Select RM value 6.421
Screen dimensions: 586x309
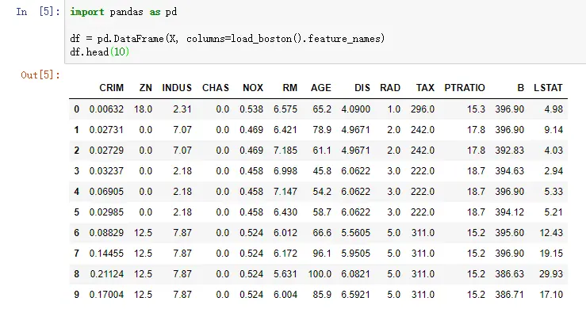(x=285, y=130)
